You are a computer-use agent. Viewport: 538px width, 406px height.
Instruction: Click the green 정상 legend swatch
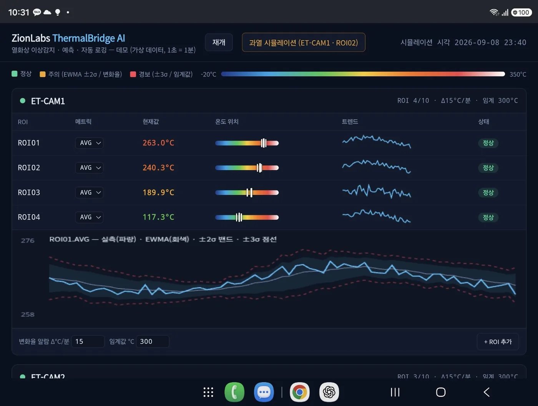(x=15, y=74)
